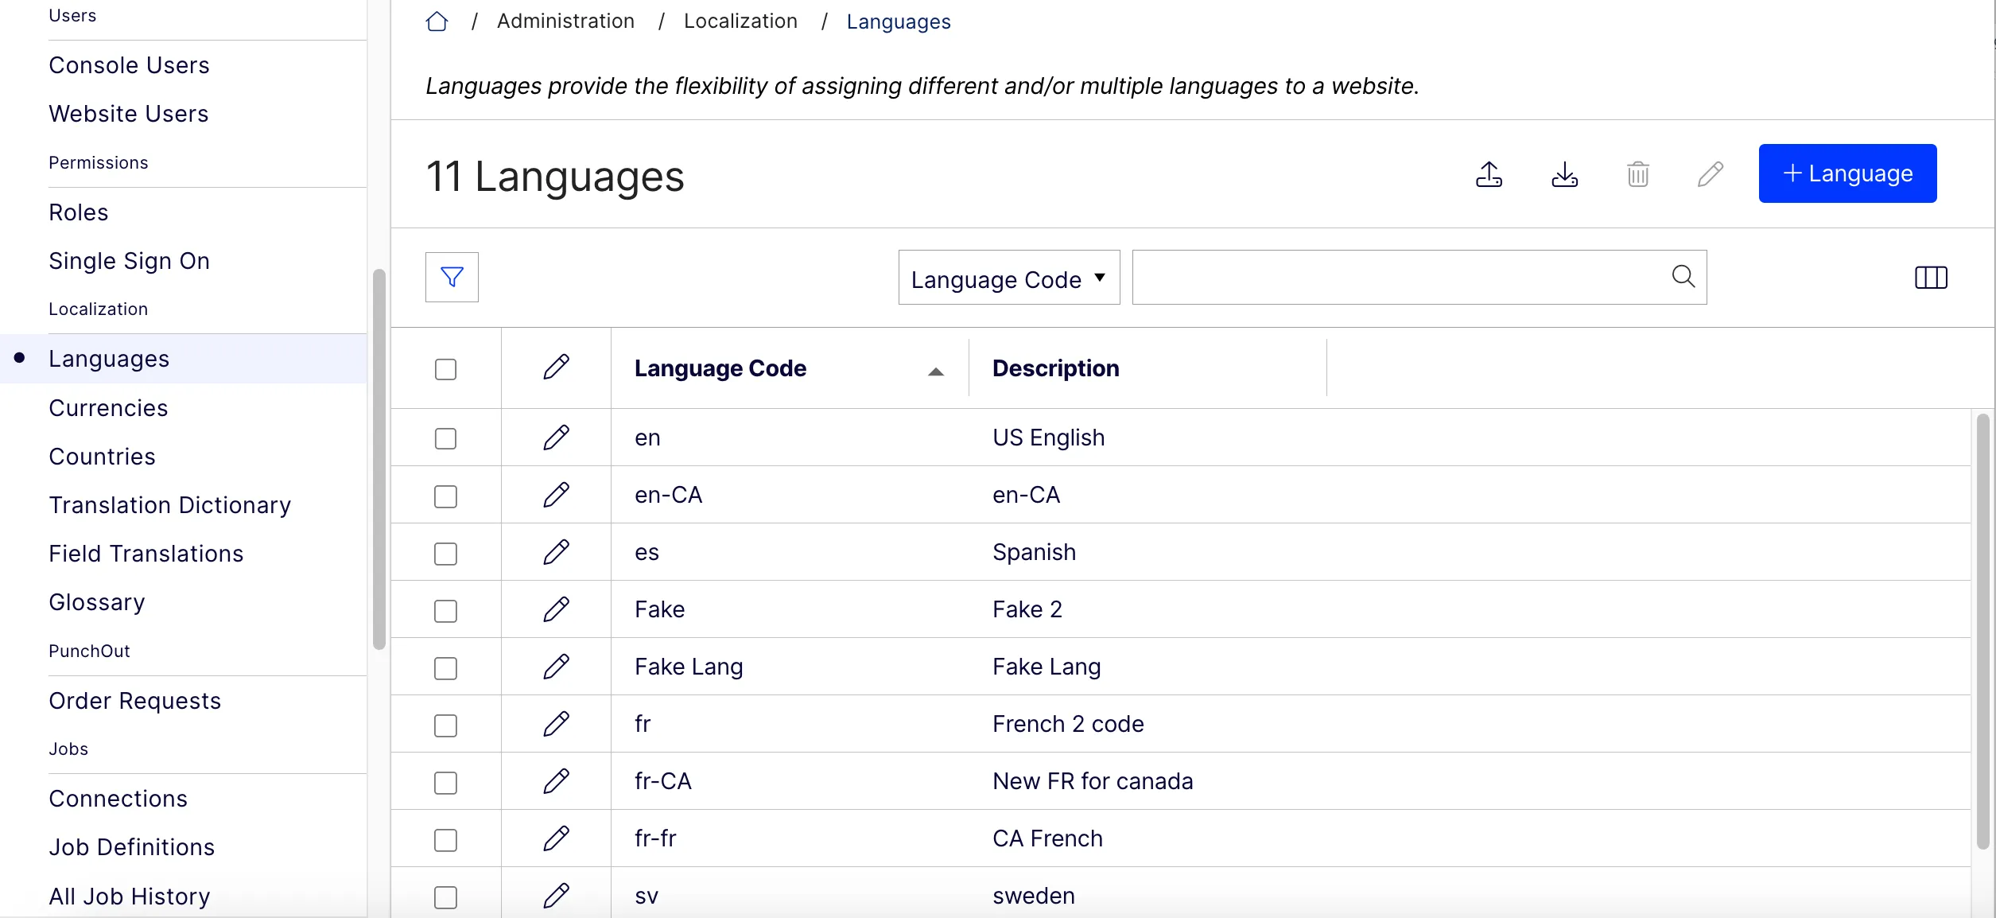
Task: Open Translation Dictionary in the sidebar
Action: 169,505
